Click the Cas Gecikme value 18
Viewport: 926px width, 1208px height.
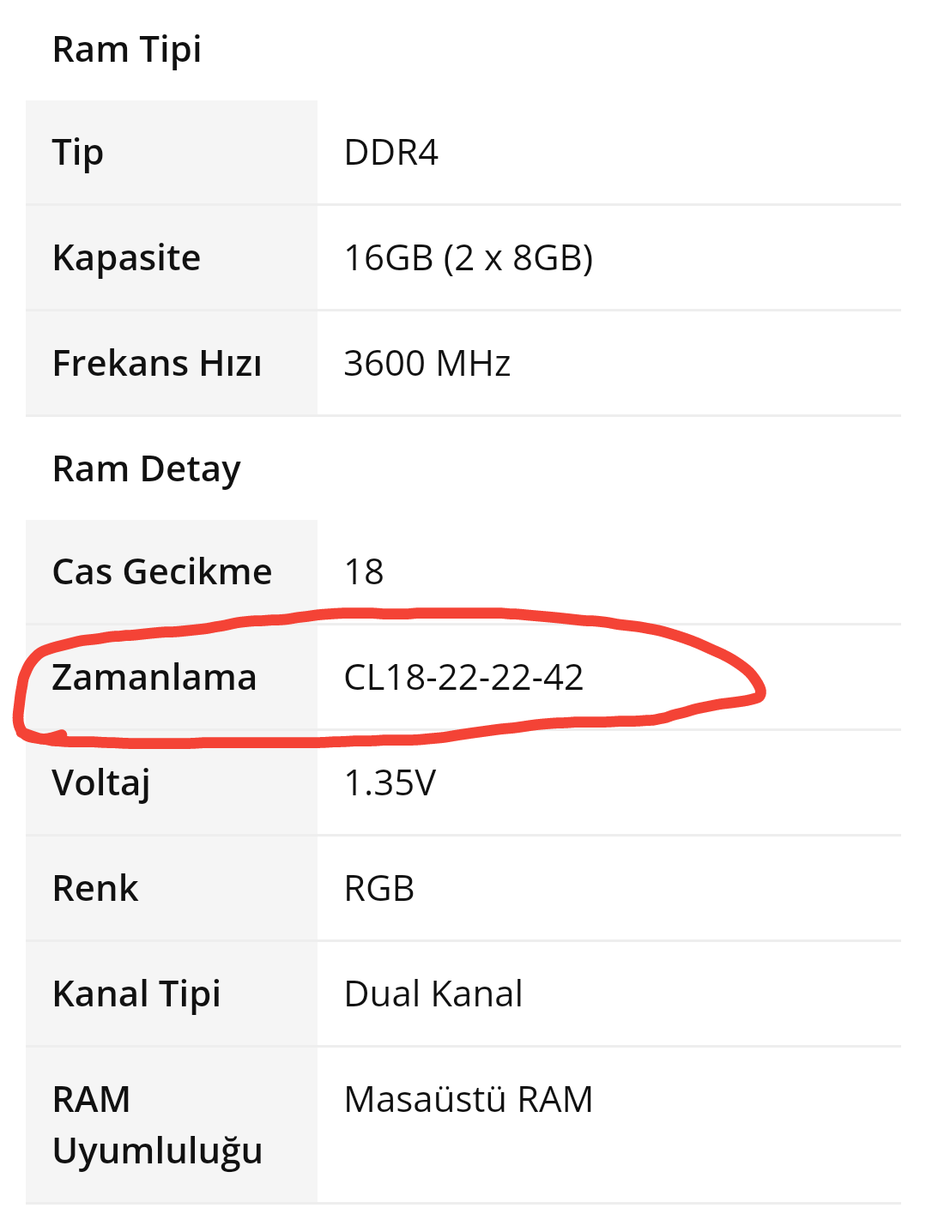364,572
